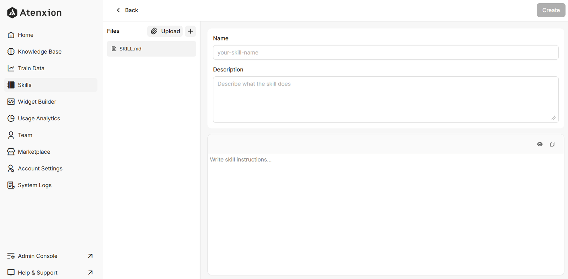Go to Knowledge Base menu item
The width and height of the screenshot is (568, 279).
tap(51, 51)
